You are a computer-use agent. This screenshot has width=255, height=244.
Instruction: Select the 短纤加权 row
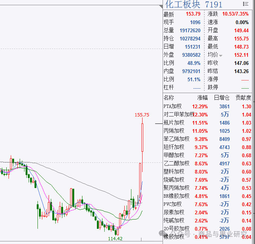pos(207,147)
